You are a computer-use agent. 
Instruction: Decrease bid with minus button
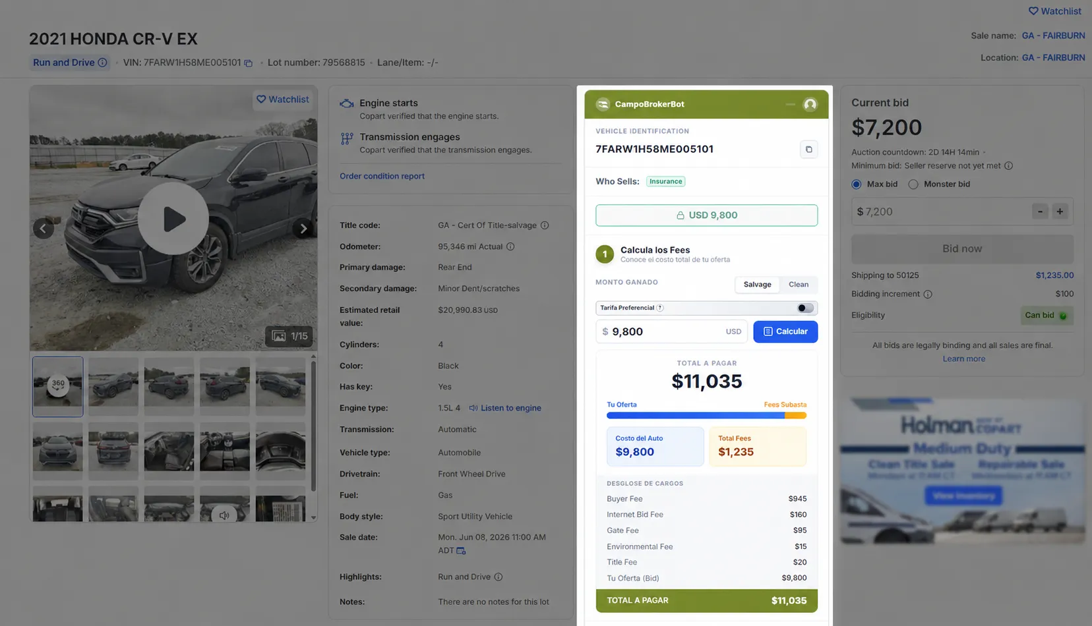coord(1040,212)
